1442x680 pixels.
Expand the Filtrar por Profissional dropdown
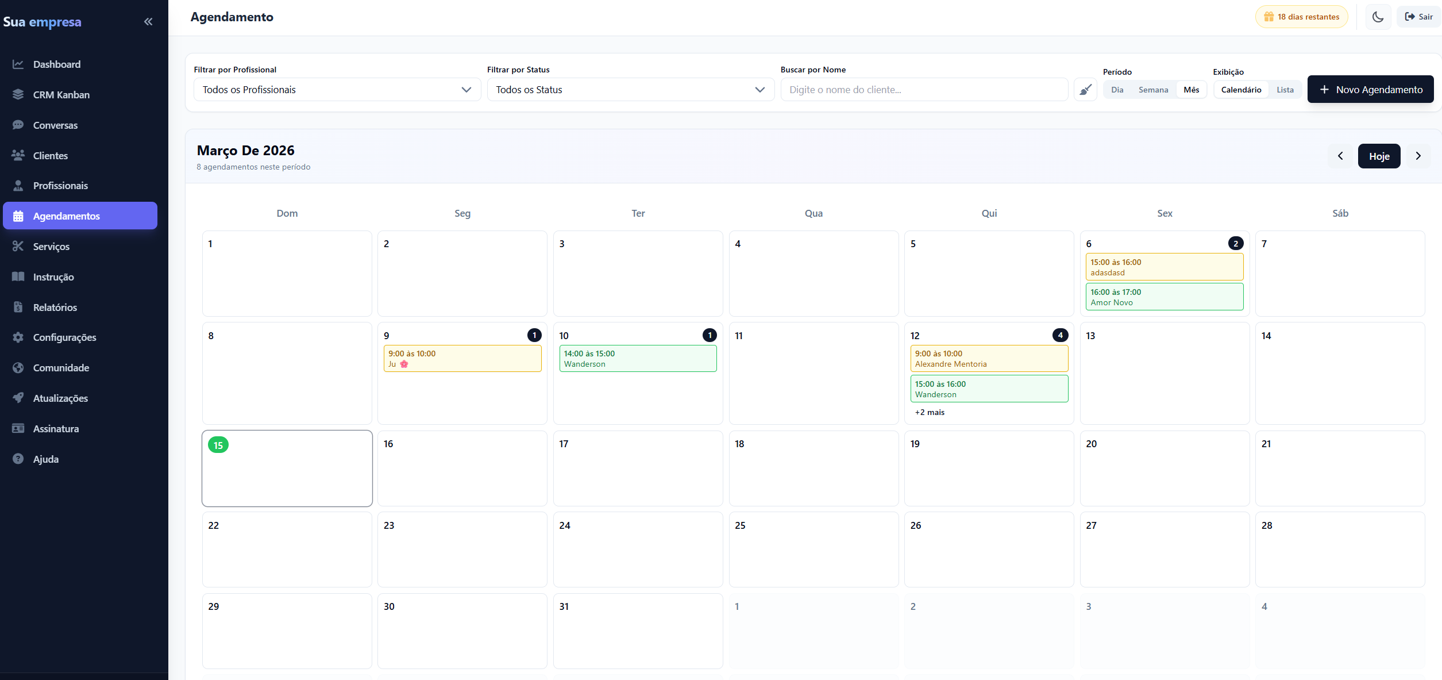click(x=337, y=90)
